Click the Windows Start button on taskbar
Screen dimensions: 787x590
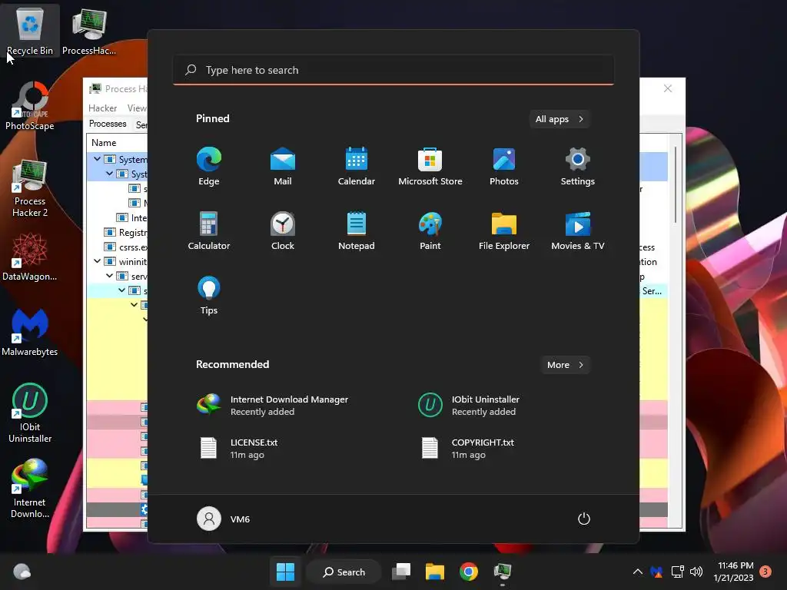[x=286, y=572]
